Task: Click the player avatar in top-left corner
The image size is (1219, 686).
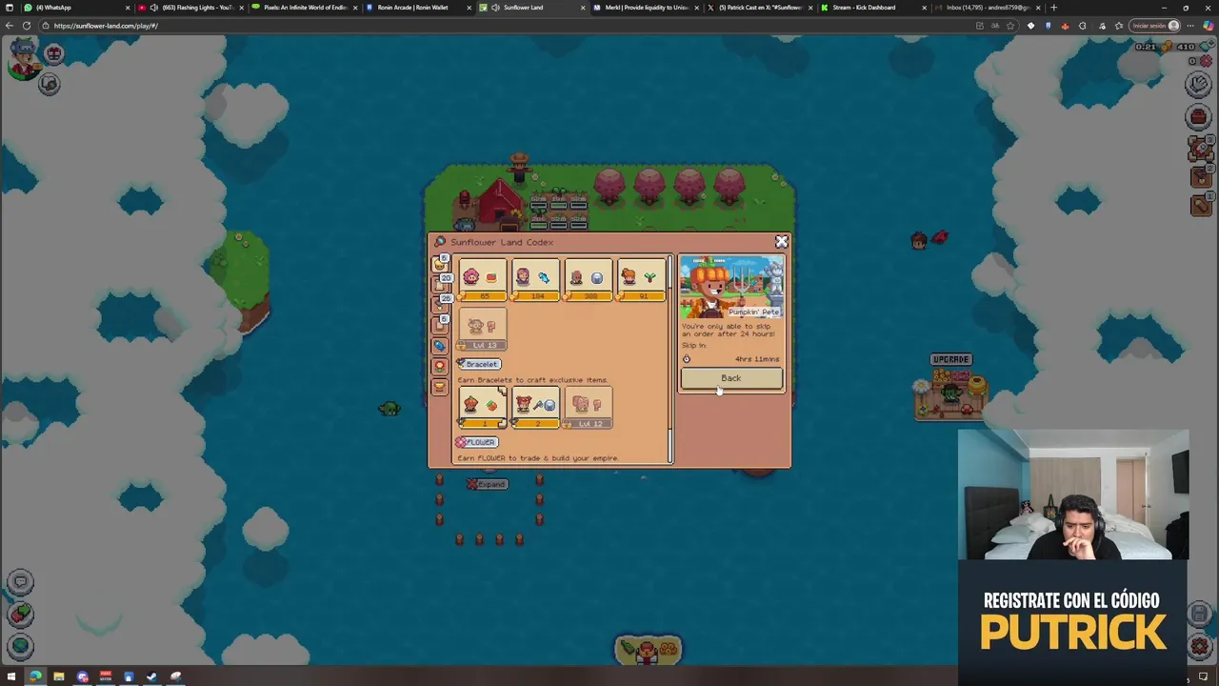Action: pos(23,59)
